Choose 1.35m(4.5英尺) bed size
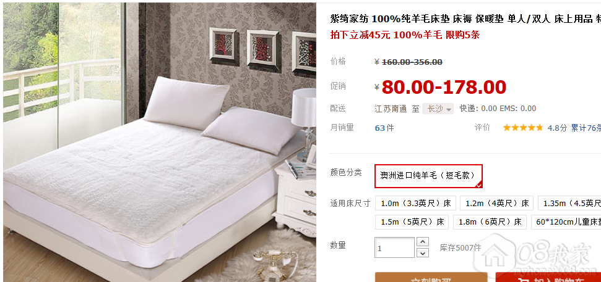This screenshot has height=282, width=601. [x=569, y=203]
